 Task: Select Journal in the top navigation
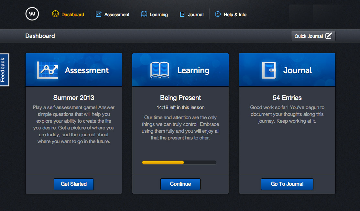(x=191, y=15)
